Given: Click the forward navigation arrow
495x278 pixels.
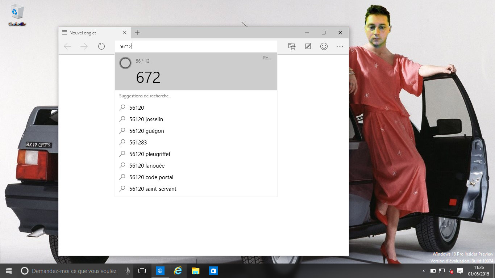Looking at the screenshot, I should 84,46.
